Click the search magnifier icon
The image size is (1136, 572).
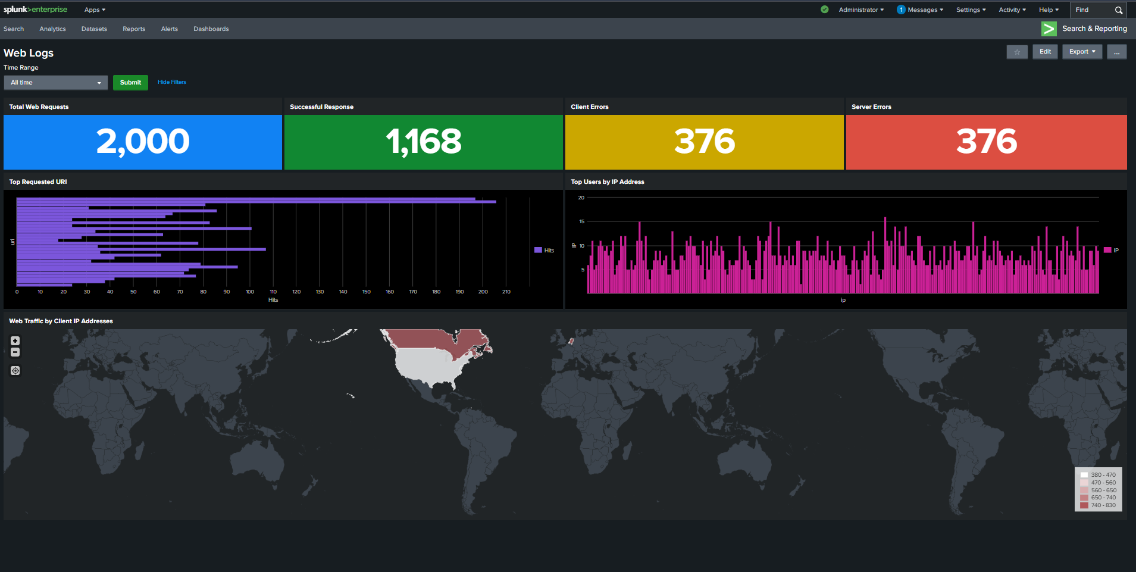point(1118,10)
